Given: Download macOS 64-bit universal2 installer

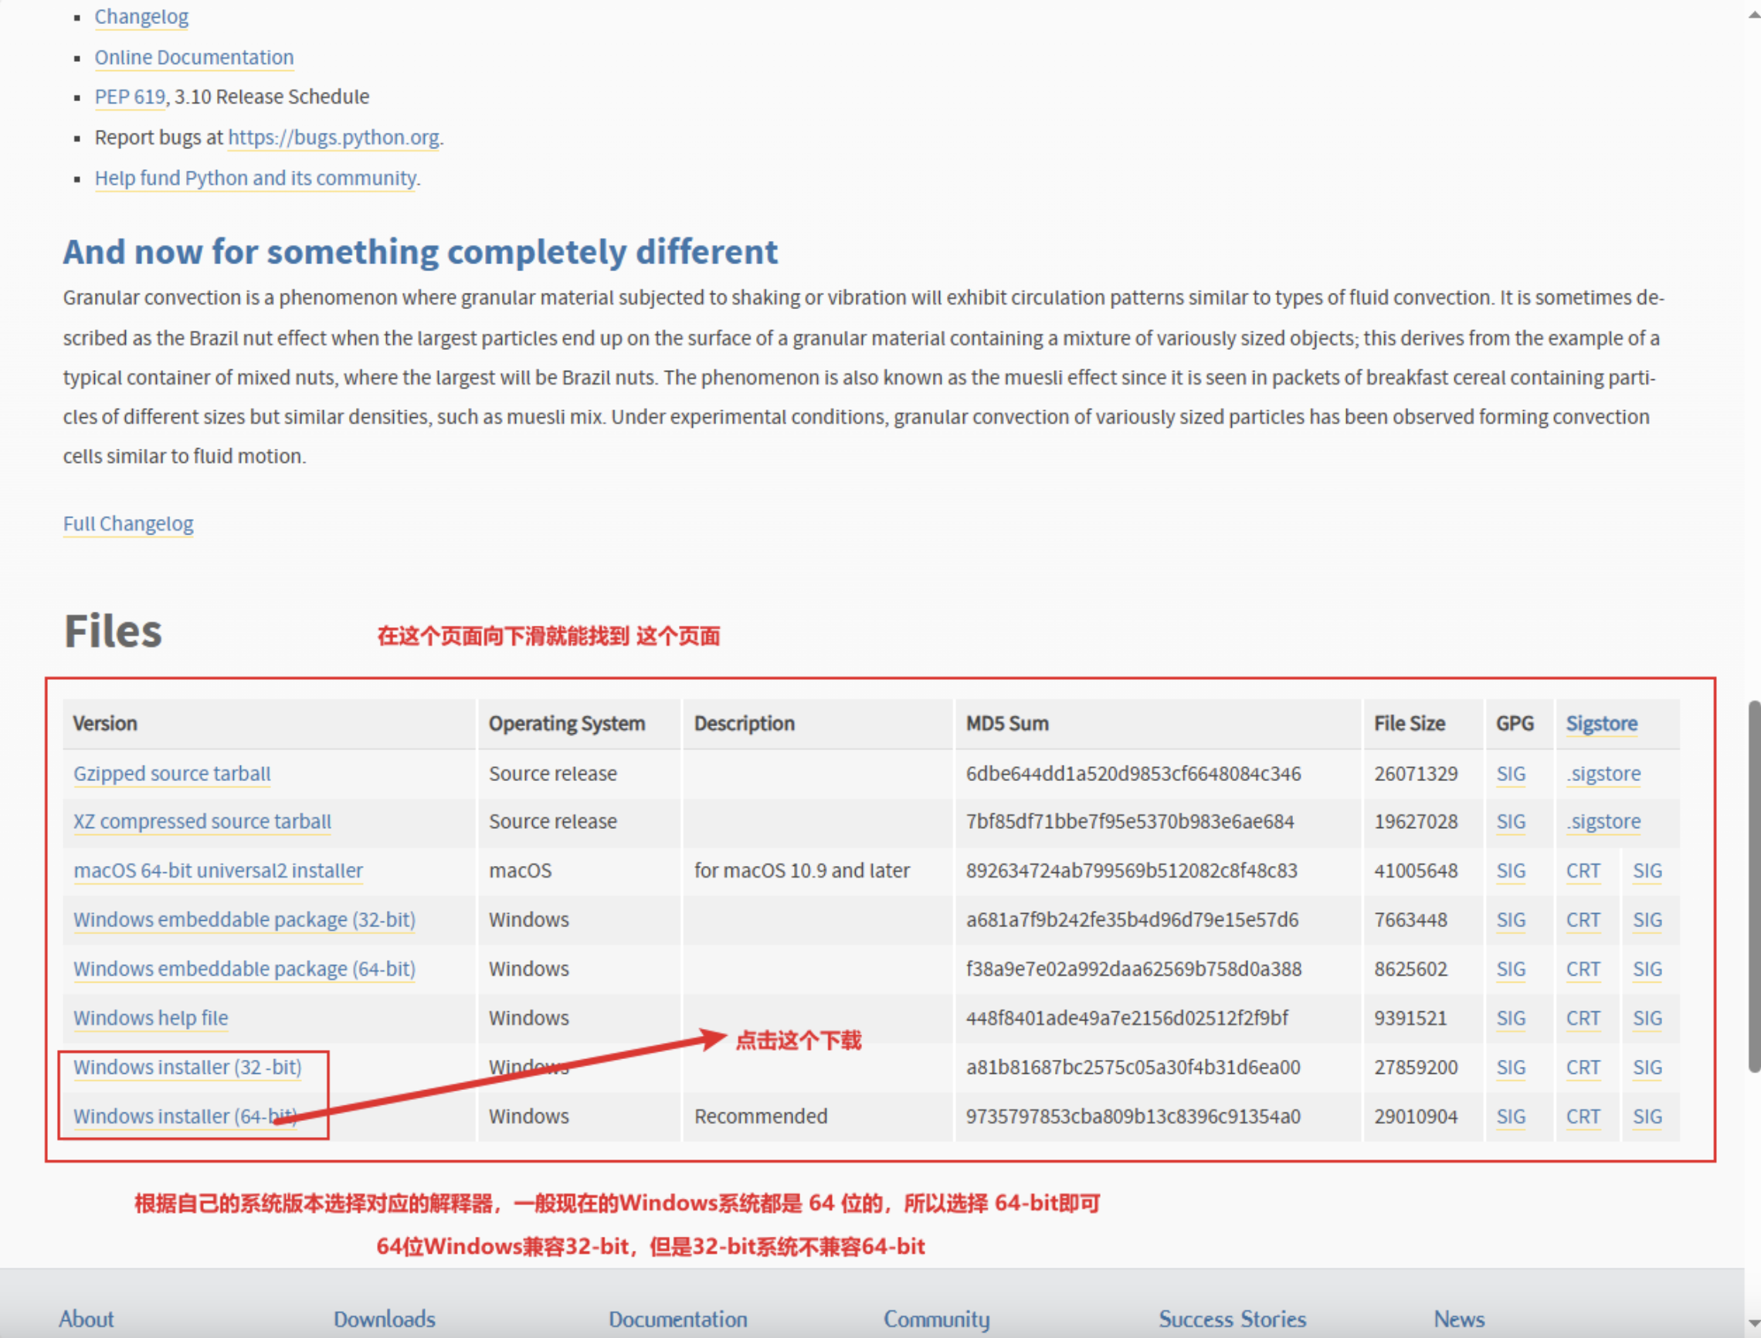Looking at the screenshot, I should 218,871.
